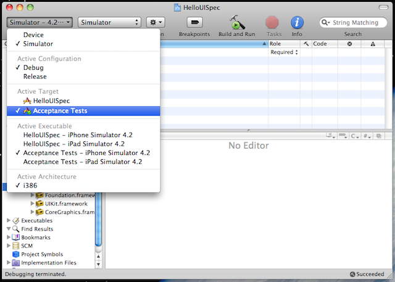The image size is (395, 282).
Task: Expand the Executables group
Action: (x=9, y=220)
